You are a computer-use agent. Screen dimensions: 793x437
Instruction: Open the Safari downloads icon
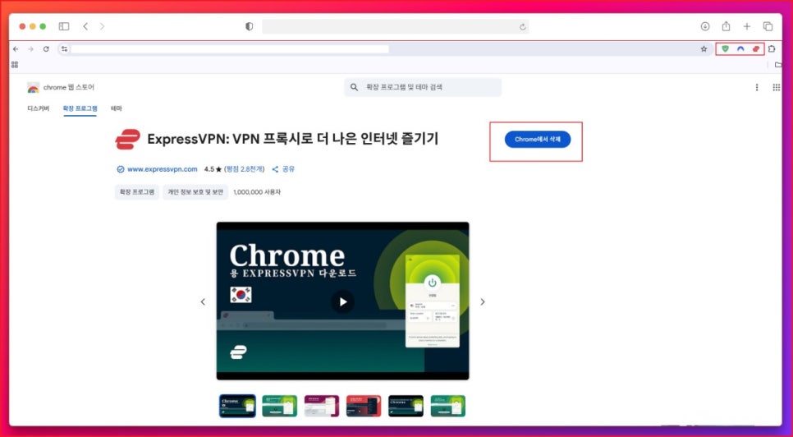[x=705, y=26]
